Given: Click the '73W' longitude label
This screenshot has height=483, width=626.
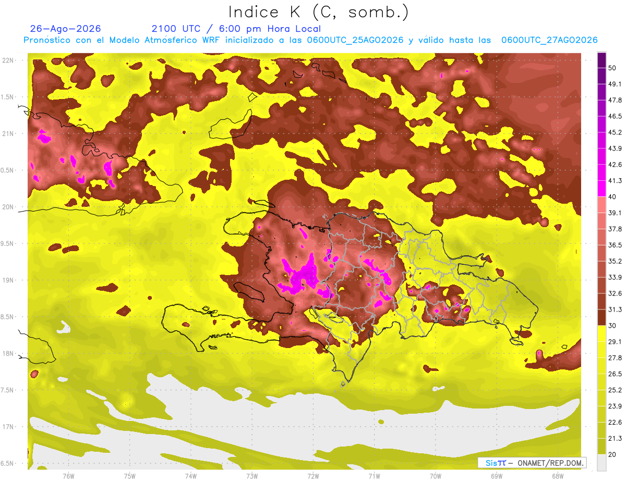Looking at the screenshot, I should (x=252, y=476).
